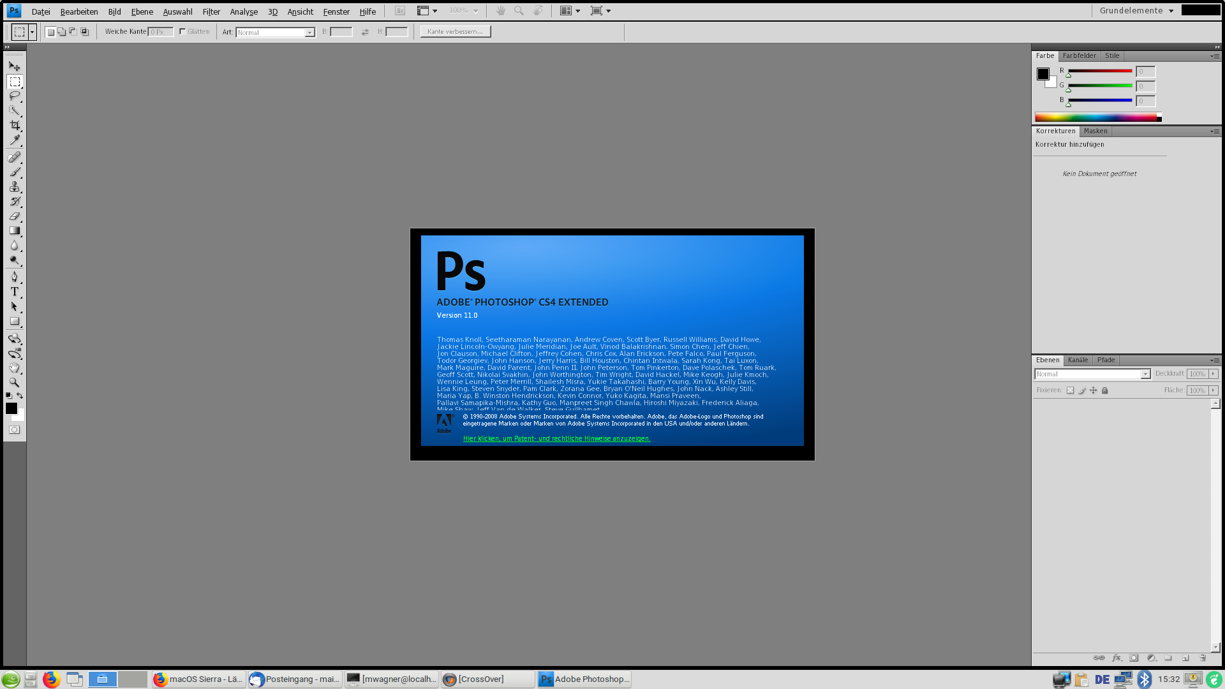Select the Type tool
Viewport: 1225px width, 689px height.
(14, 292)
